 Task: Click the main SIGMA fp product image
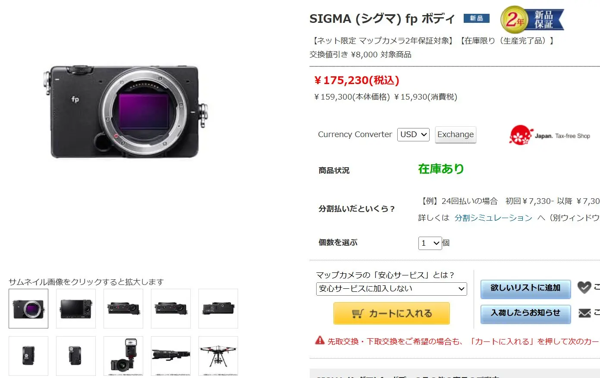126,112
